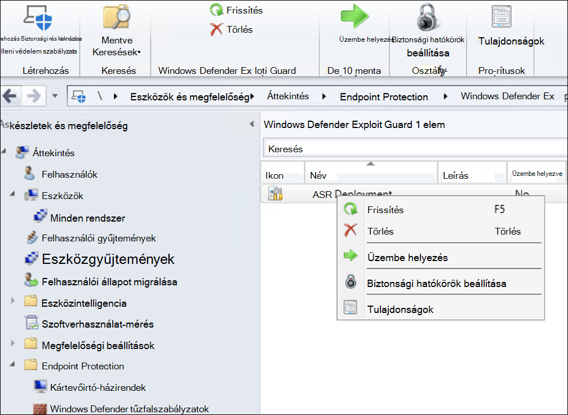Viewport: 568px width, 415px height.
Task: Click the Eszközgyűjtemények icon
Action: pos(32,258)
